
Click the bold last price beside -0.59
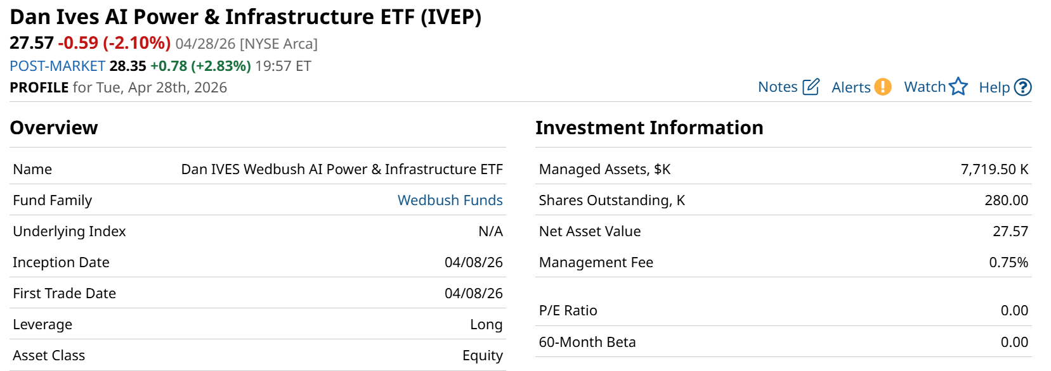32,43
